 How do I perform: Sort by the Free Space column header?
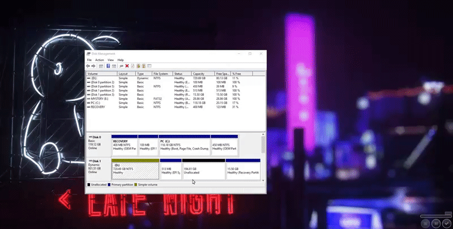click(x=223, y=74)
